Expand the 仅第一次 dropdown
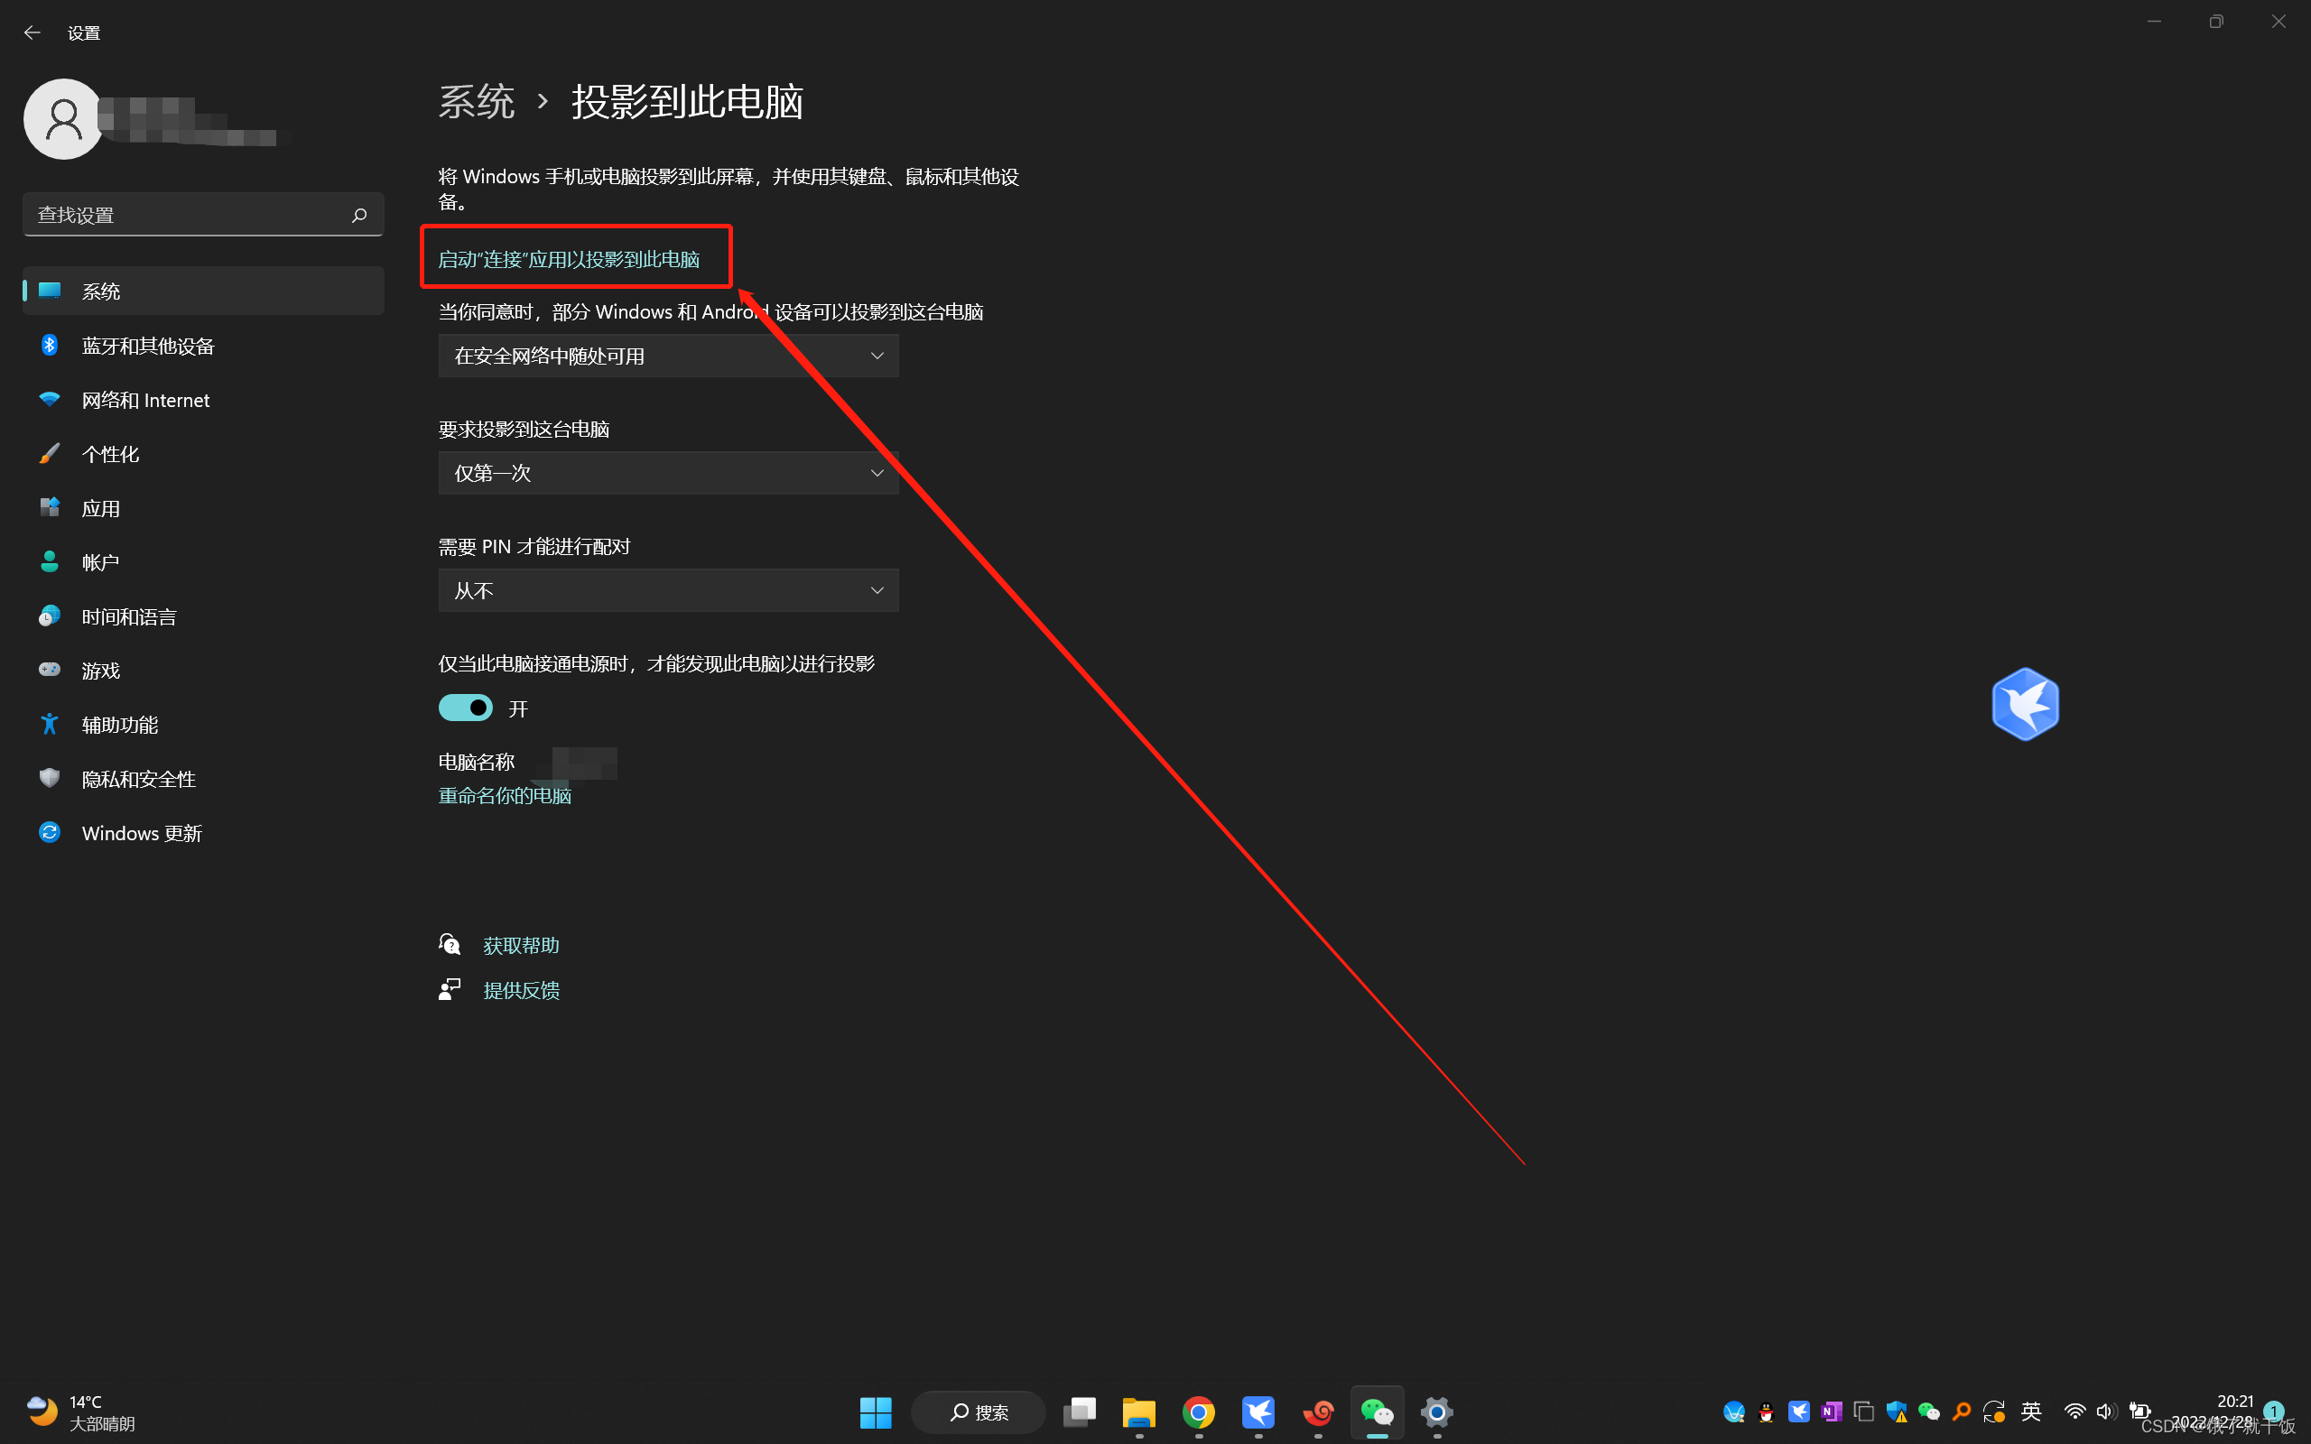 click(x=668, y=474)
